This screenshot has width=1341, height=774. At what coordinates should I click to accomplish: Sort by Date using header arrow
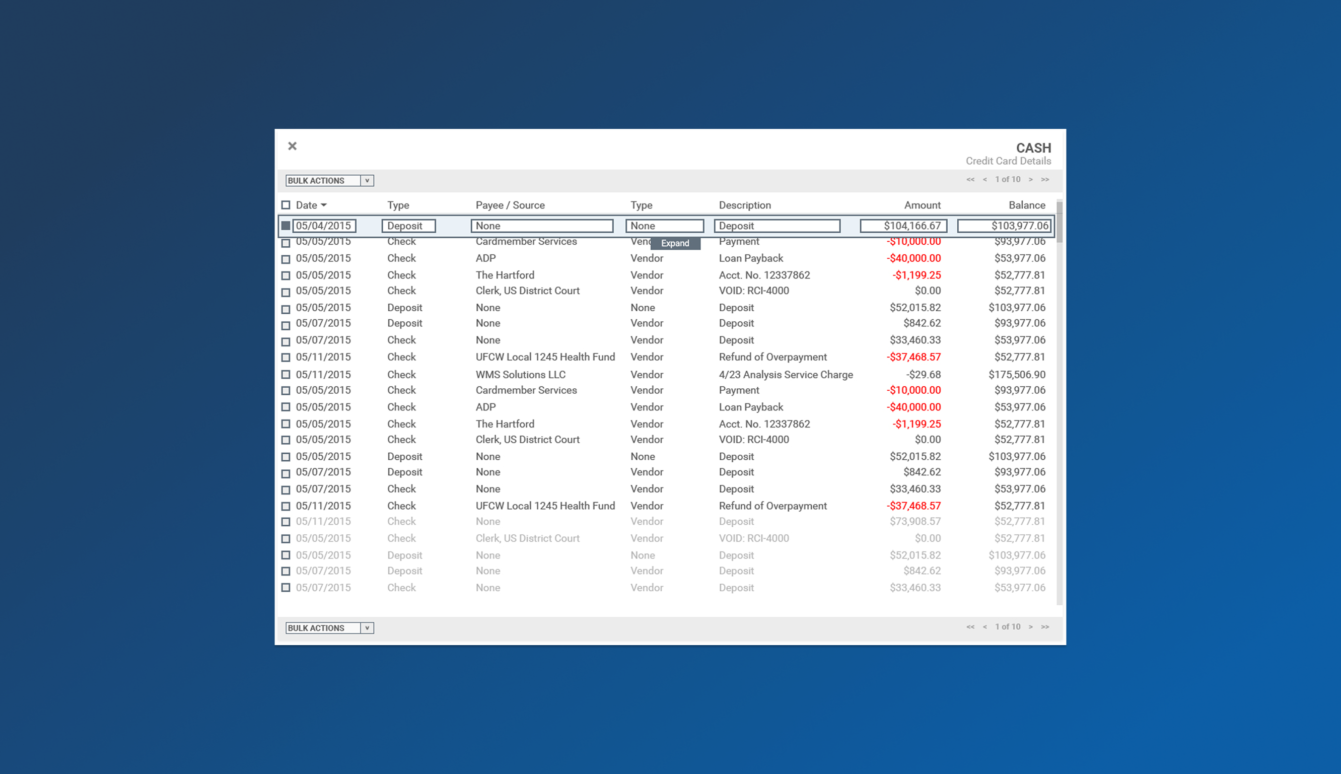click(324, 205)
